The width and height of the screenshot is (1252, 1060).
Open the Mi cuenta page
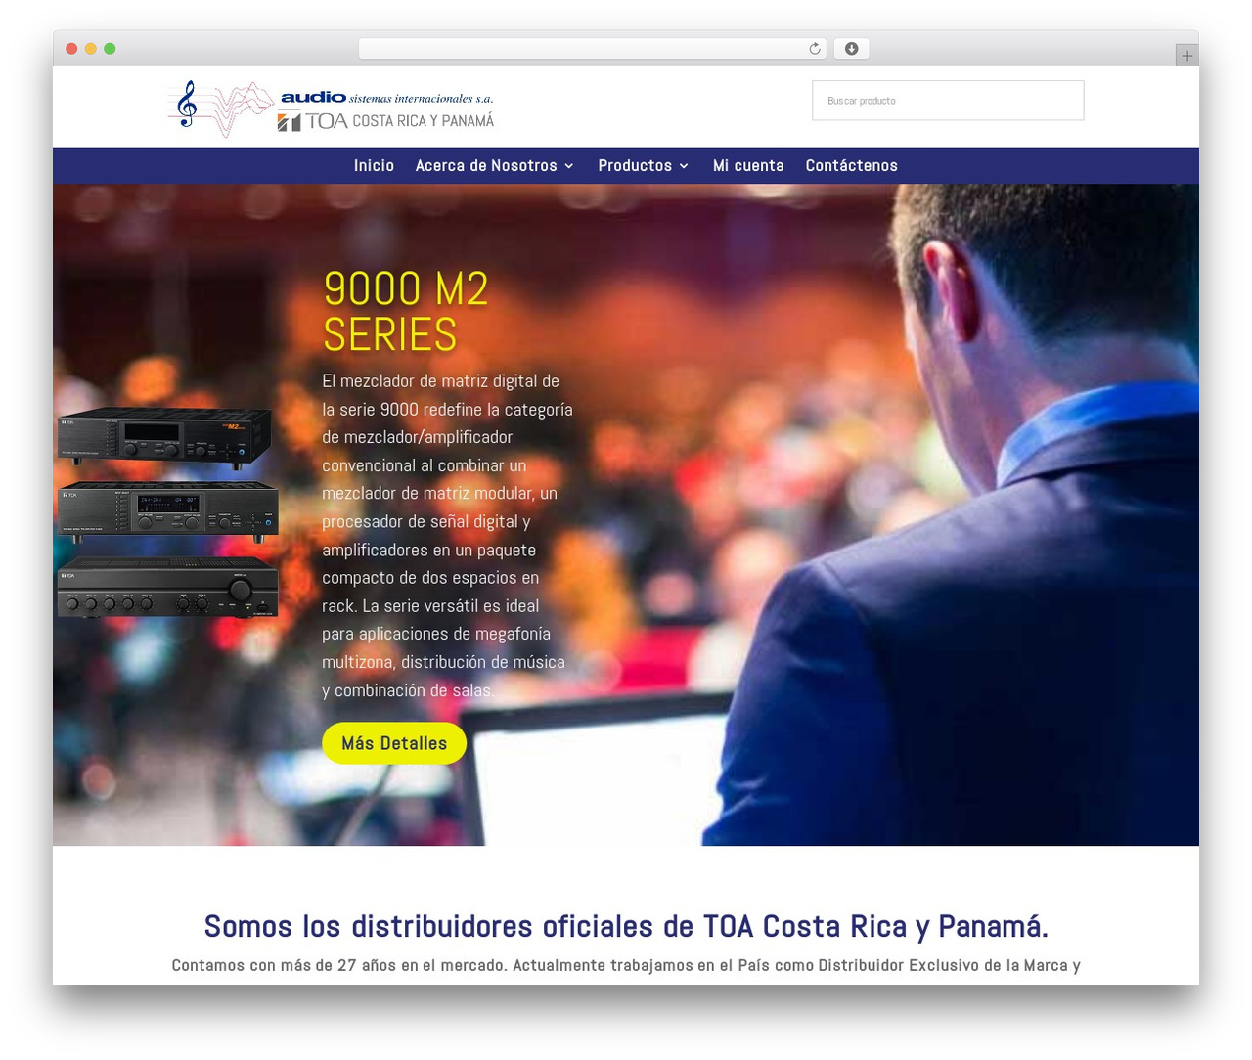point(748,166)
